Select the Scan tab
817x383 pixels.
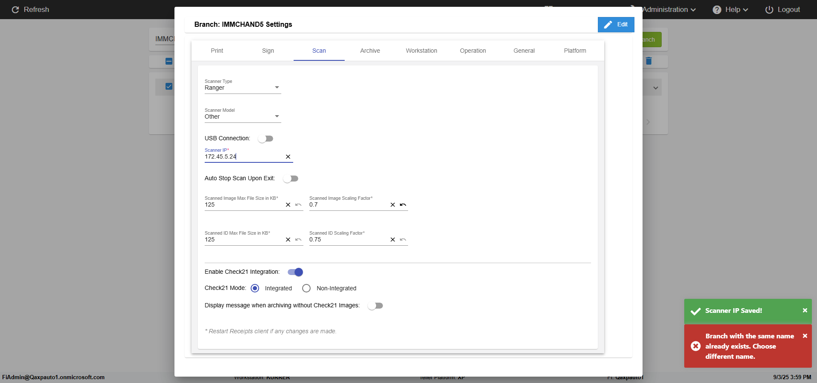coord(319,51)
